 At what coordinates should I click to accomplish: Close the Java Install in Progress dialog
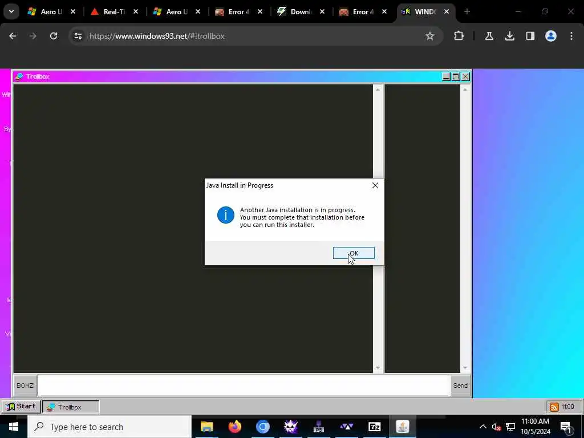coord(375,185)
